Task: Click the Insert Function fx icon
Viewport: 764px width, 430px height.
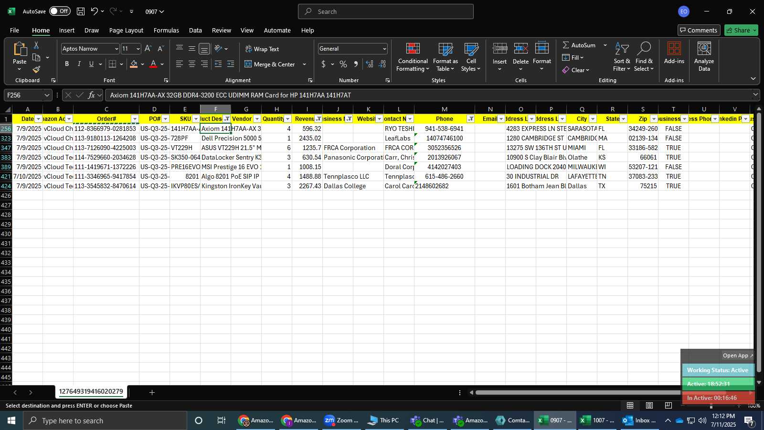Action: pyautogui.click(x=91, y=95)
